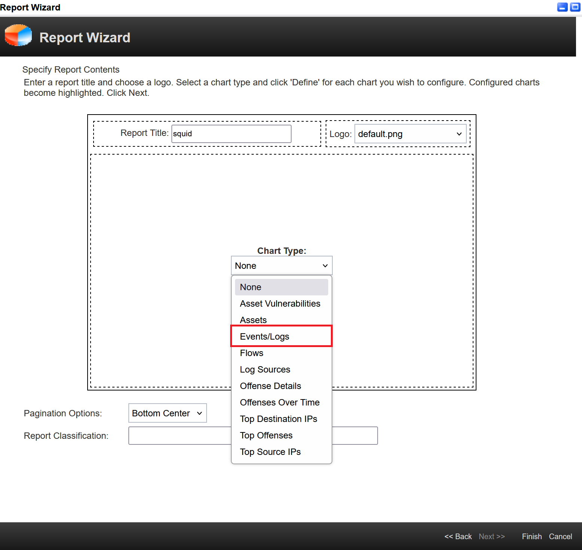The image size is (582, 550).
Task: Select Offense Details chart type
Action: point(281,386)
